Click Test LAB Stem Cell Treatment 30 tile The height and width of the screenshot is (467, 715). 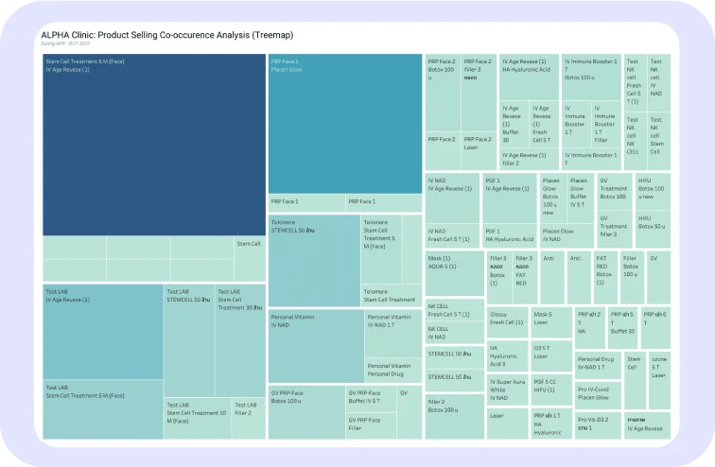click(240, 340)
